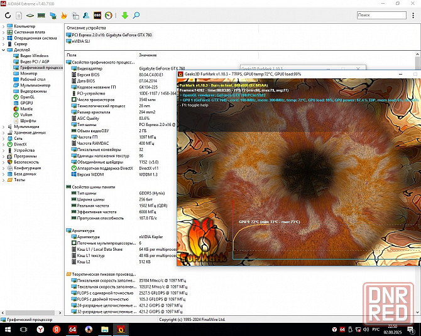Click the networked computer monitor toolbar icon
421x336 pixels.
click(53, 16)
